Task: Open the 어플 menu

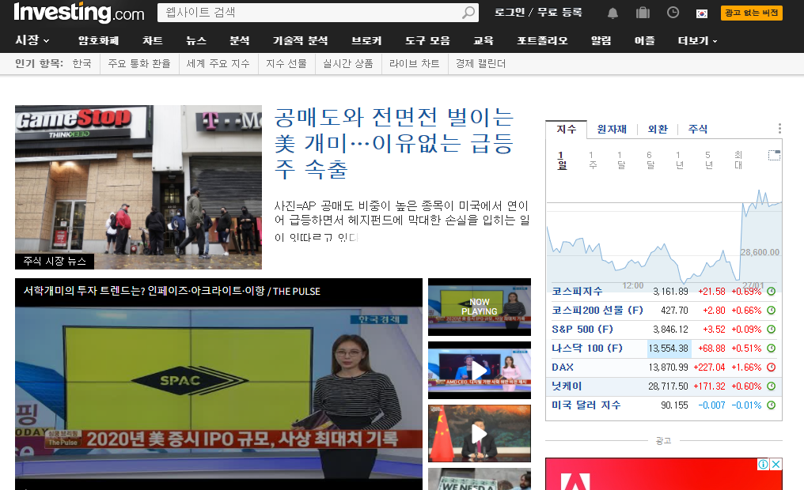Action: (645, 40)
